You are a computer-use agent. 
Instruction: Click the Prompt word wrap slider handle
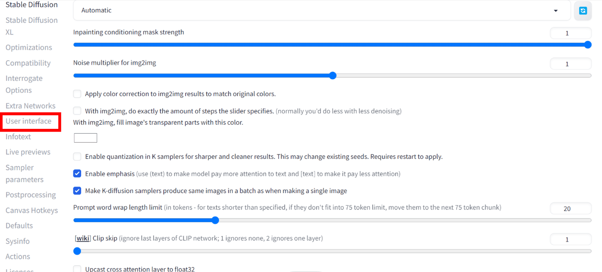(215, 220)
